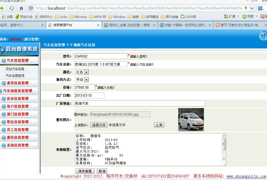Open the 2345导 bookmark

click(x=188, y=17)
